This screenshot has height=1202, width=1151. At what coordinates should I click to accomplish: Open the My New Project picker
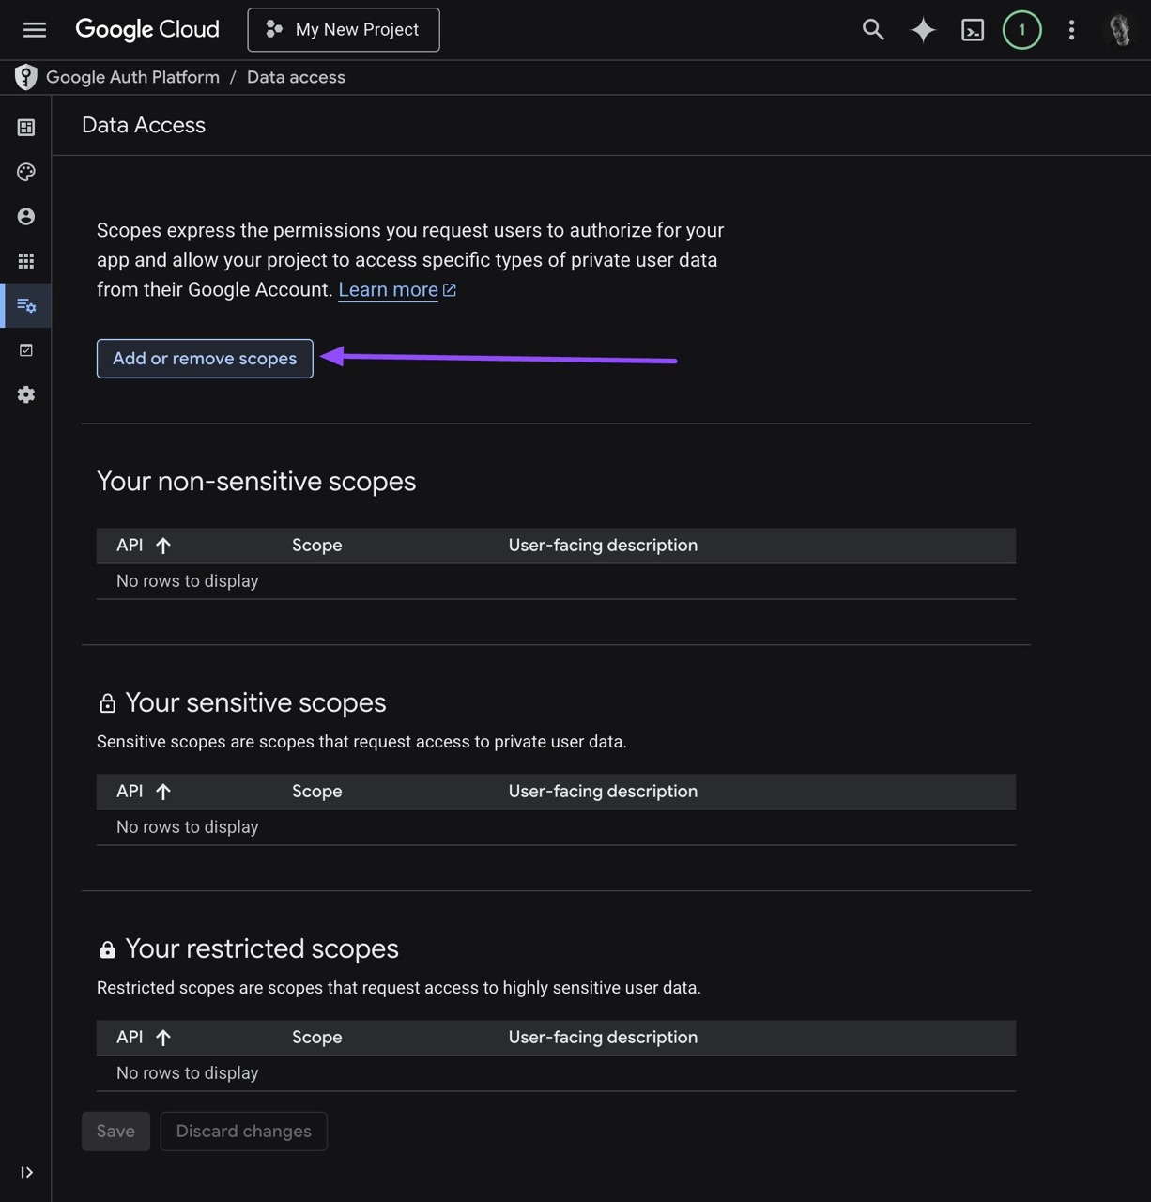pos(343,29)
